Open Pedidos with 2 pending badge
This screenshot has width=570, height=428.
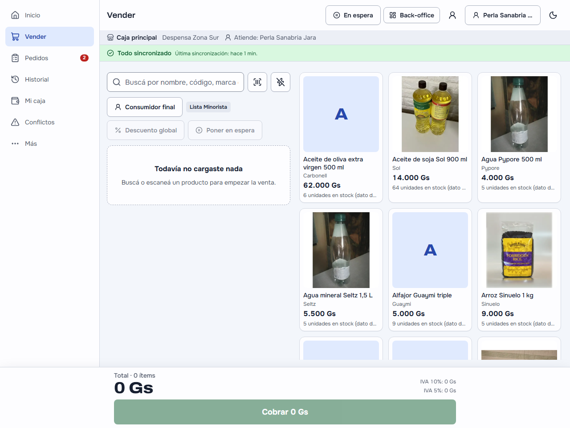click(50, 58)
